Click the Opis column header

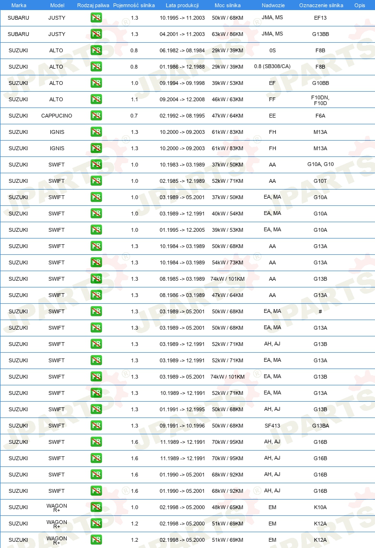point(360,5)
